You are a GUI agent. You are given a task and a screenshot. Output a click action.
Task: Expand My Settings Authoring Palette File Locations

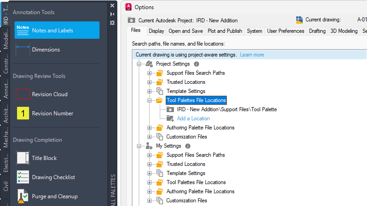[149, 191]
